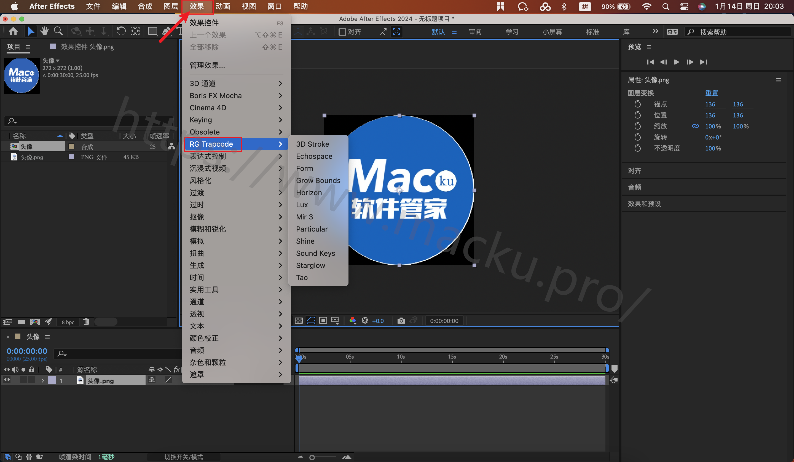The image size is (794, 462).
Task: Open the 项目 panel menu
Action: pos(28,47)
